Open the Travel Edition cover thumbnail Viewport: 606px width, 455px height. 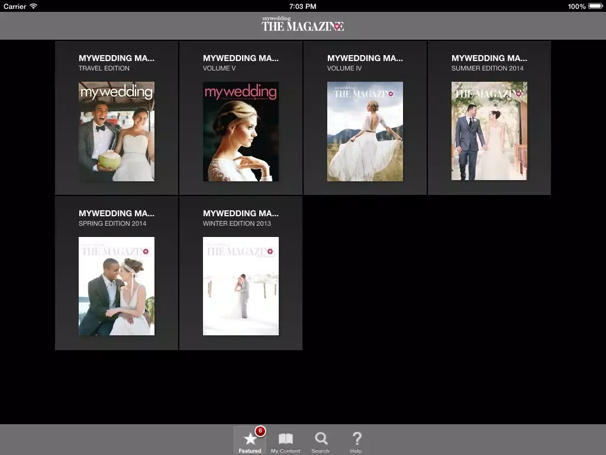pos(117,131)
